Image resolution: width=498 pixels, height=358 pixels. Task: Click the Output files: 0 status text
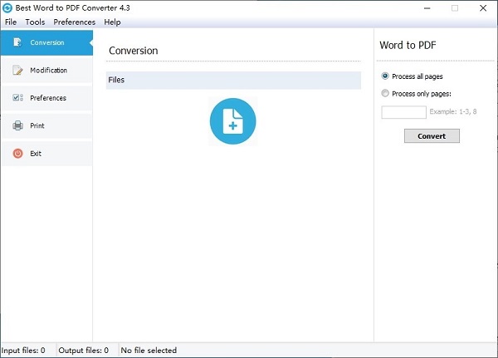click(83, 350)
